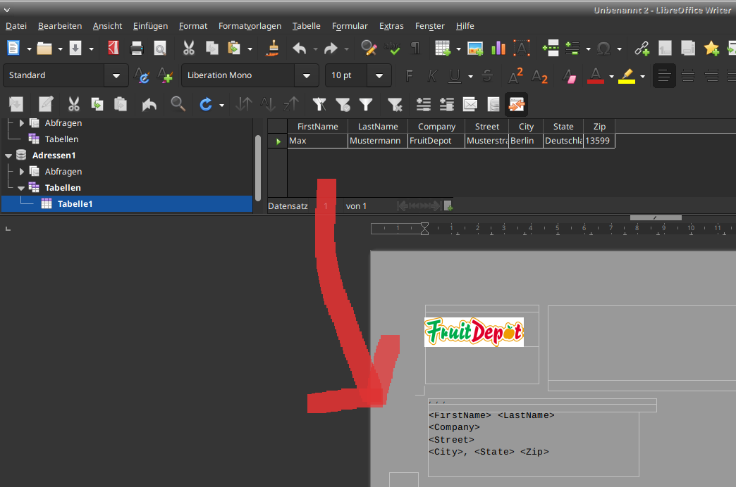
Task: Click Refresh icon in data source toolbar
Action: (x=206, y=104)
